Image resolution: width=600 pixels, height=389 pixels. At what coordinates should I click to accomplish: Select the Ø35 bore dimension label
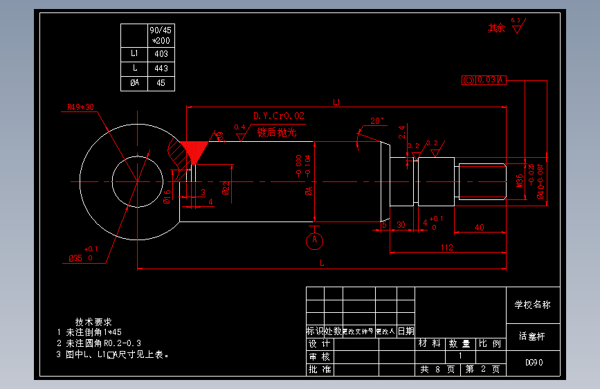(x=75, y=258)
